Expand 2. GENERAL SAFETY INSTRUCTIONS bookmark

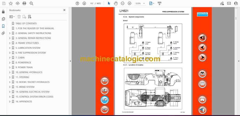point(10,33)
